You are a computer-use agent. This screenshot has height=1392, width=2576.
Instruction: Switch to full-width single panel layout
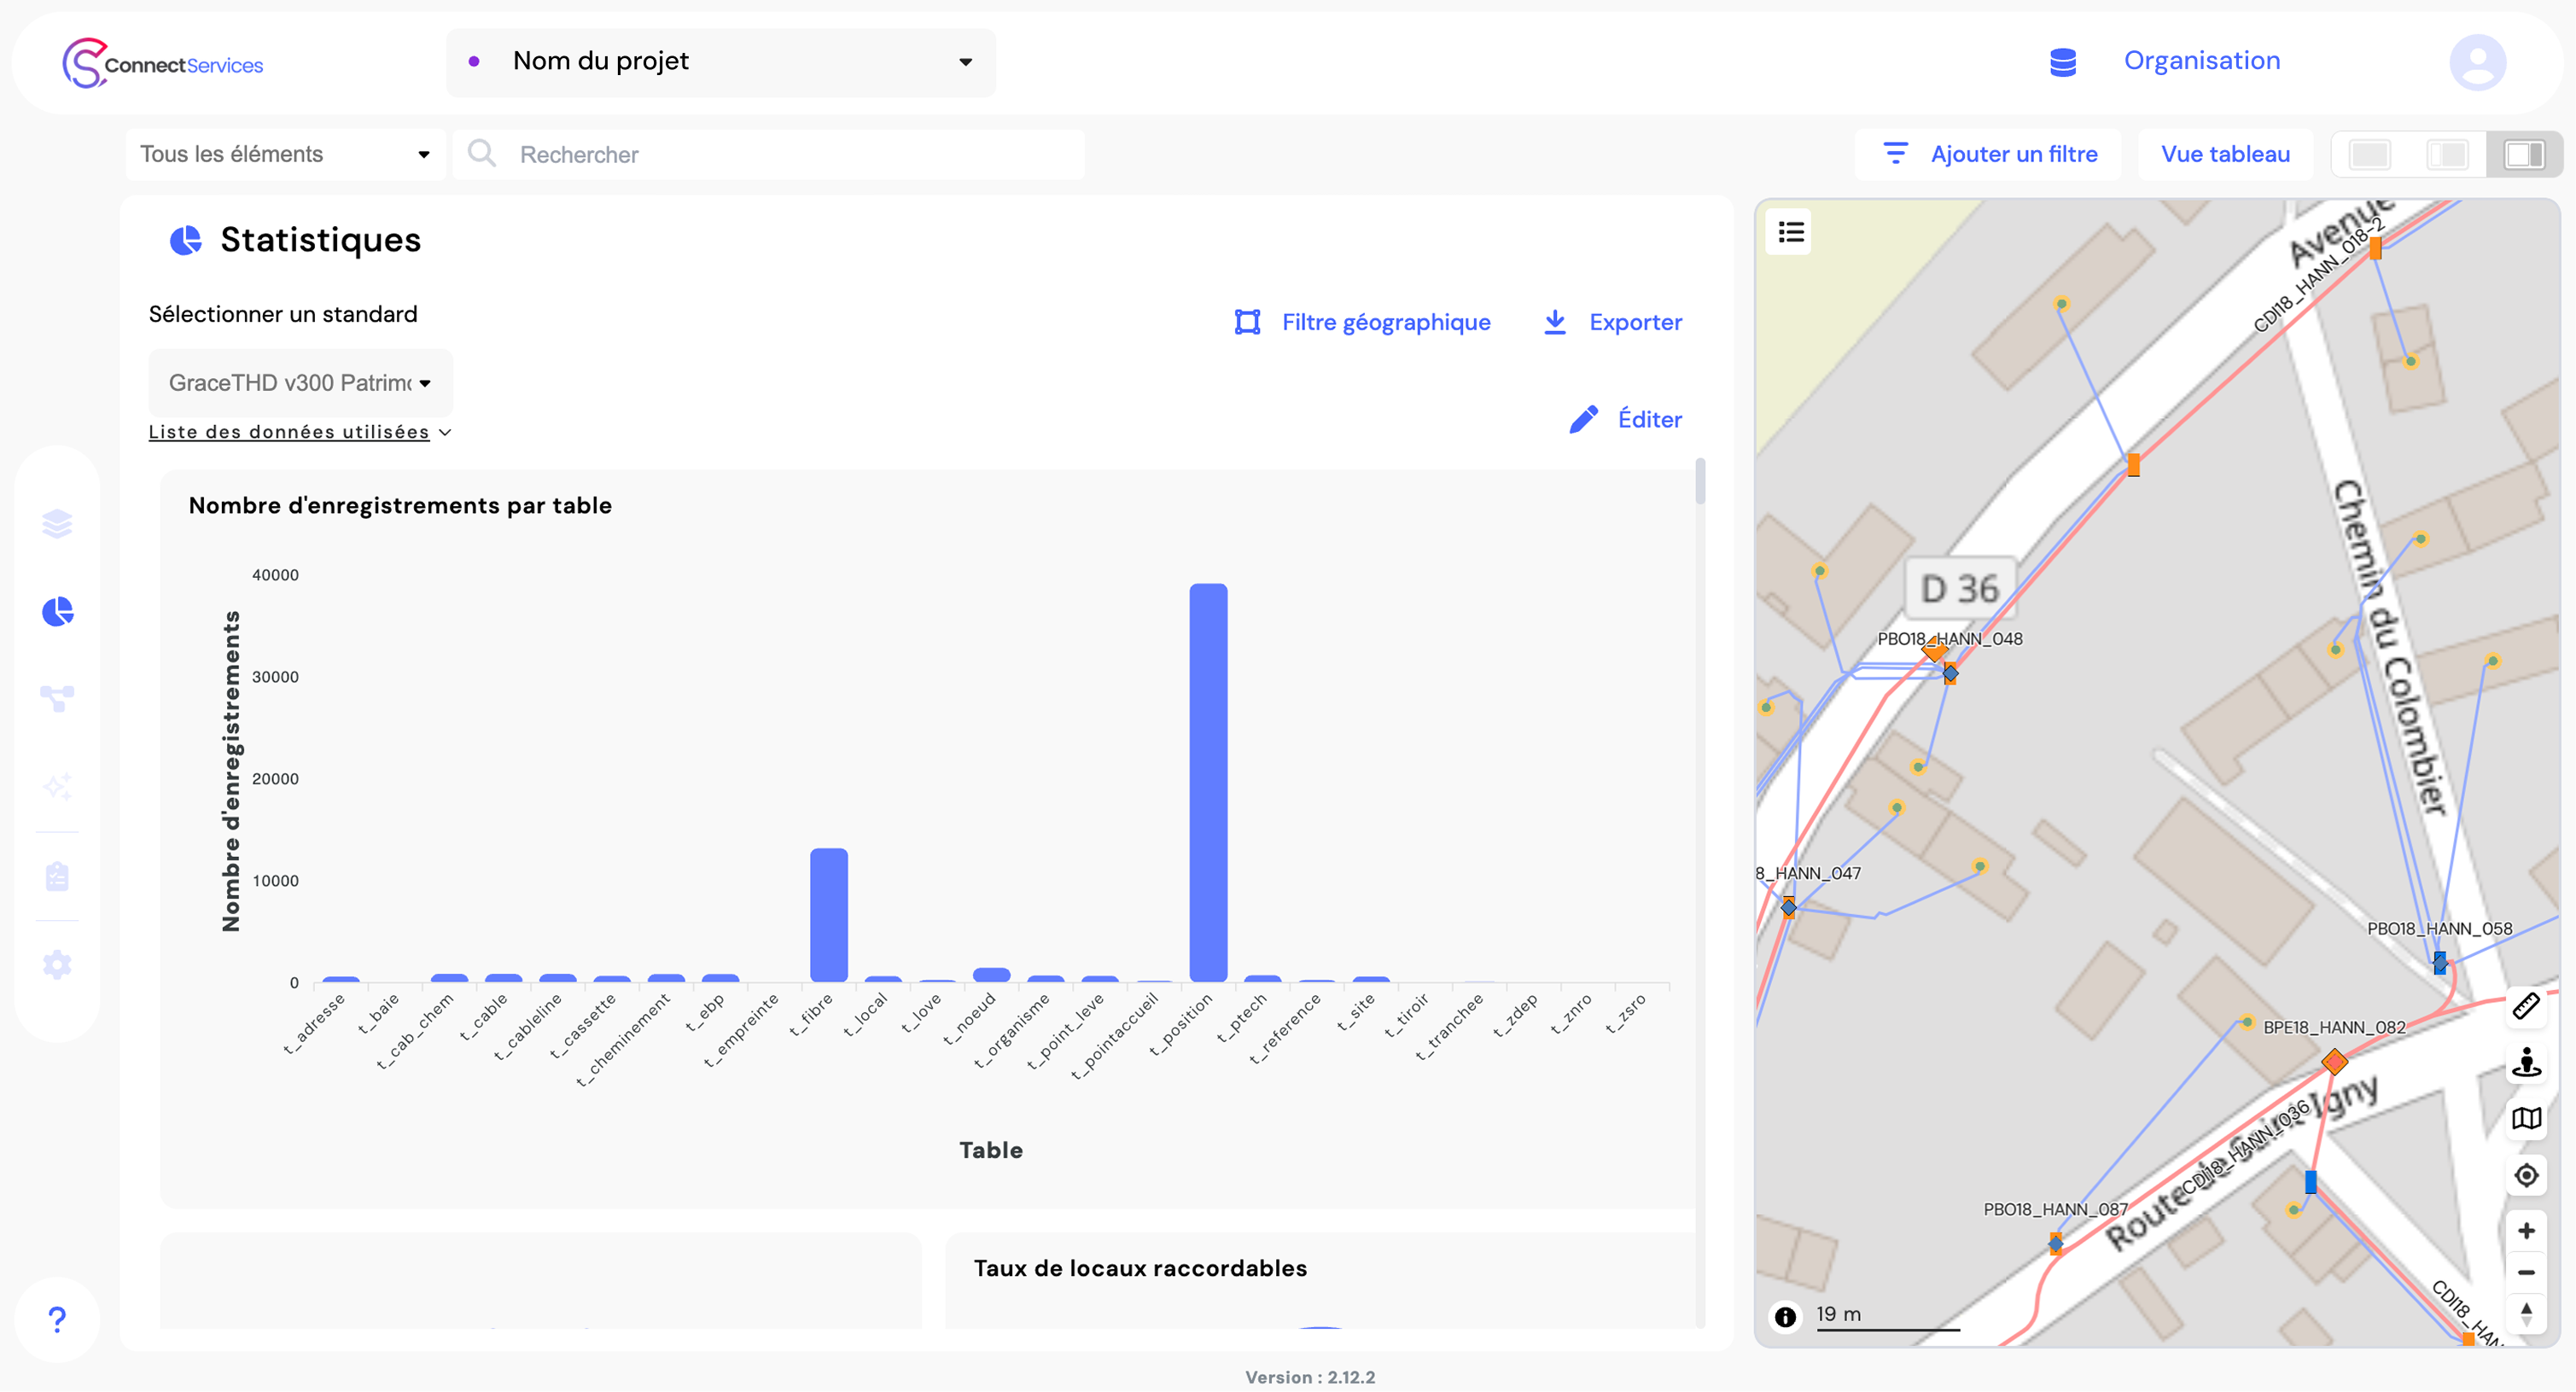coord(2369,155)
